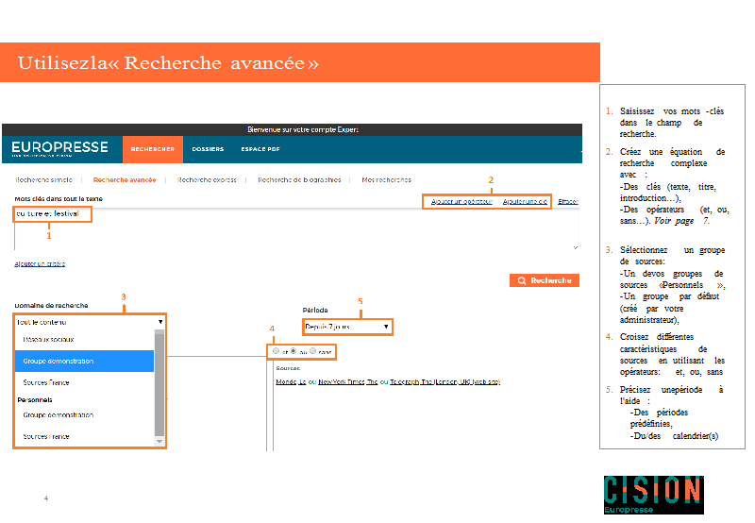Screen dimensions: 755x523
Task: Open the Espace PDF menu
Action: [260, 149]
